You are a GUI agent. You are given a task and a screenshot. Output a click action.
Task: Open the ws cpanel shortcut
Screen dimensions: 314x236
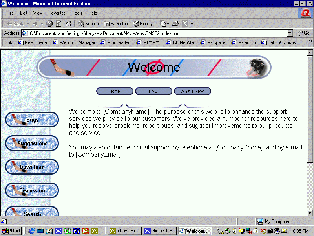click(x=213, y=42)
